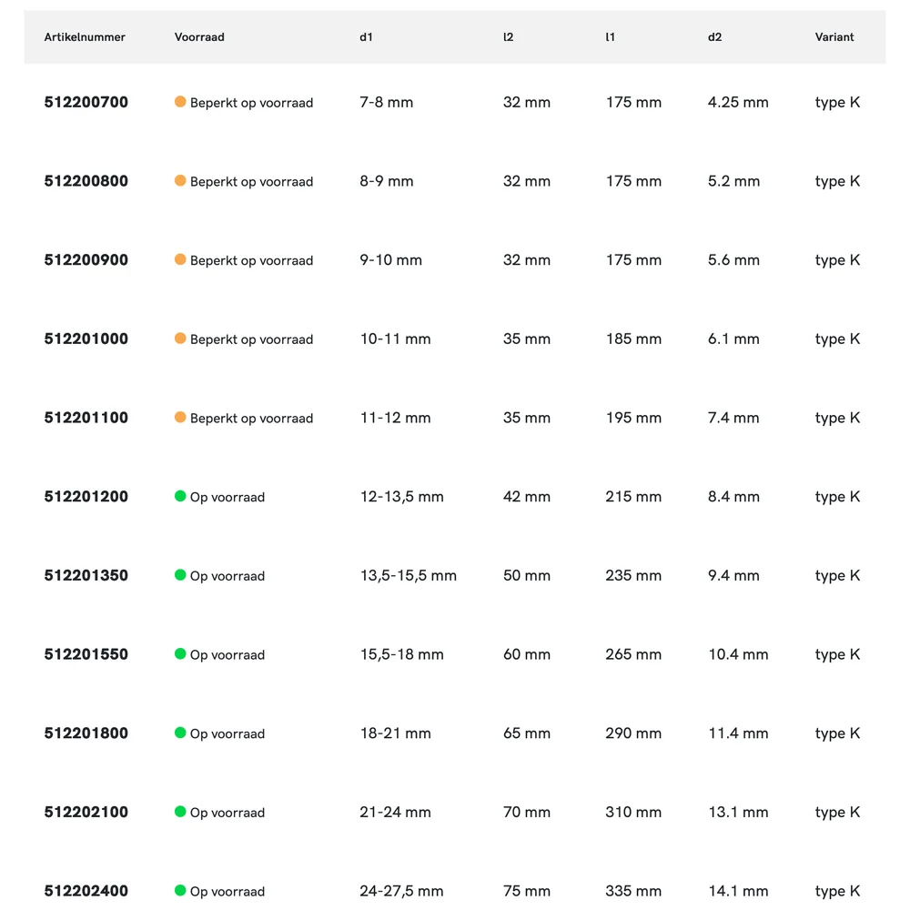
Task: Click 'Beperkt op voorraad' for article 512201000
Action: point(251,339)
